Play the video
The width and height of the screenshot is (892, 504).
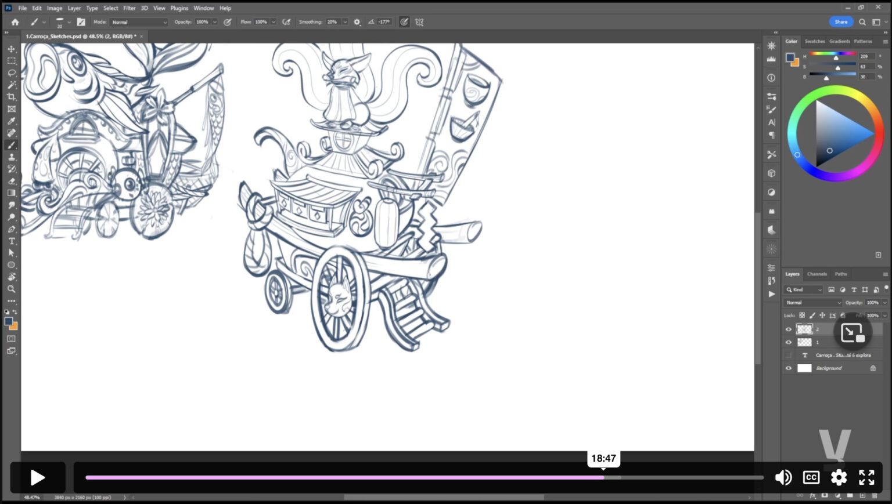[x=38, y=477]
